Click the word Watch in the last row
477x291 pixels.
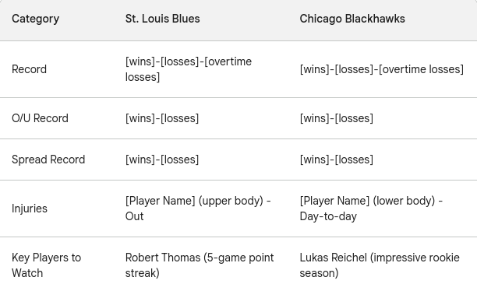pos(27,273)
